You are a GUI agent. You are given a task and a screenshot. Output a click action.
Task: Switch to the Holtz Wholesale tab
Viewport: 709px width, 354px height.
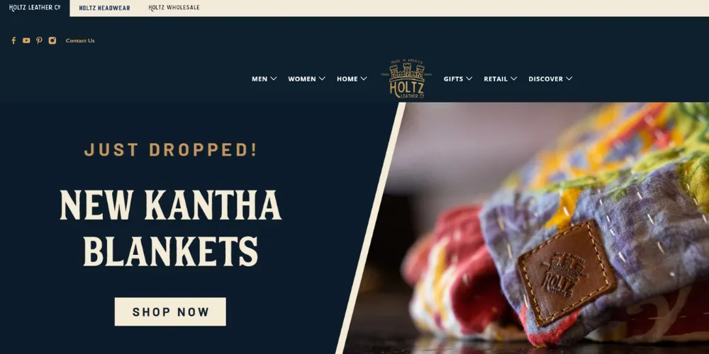tap(174, 8)
